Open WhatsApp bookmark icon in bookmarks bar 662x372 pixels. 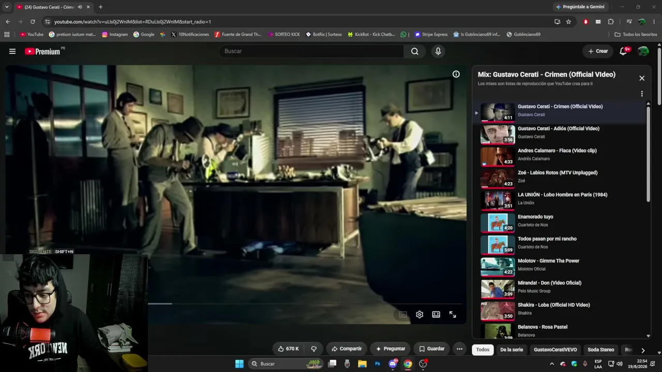[403, 35]
